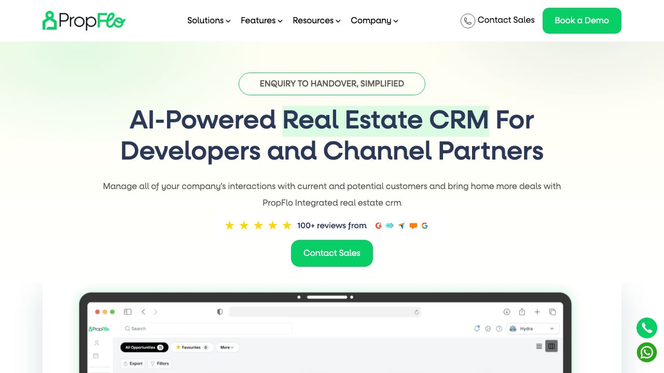Click the 'Enquiry to Handover, Simplified' pill
Viewport: 664px width, 373px height.
pyautogui.click(x=332, y=84)
